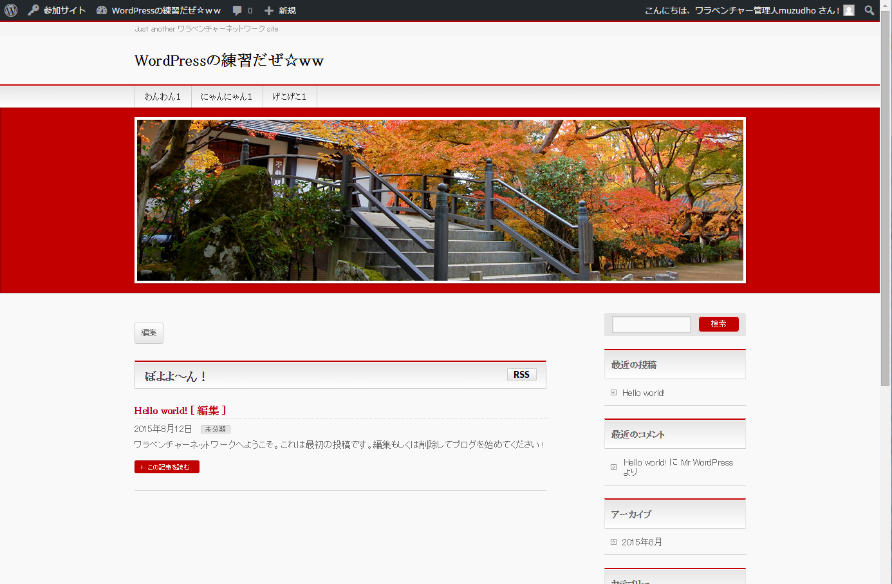Open Hello world! under 最近の投稿
This screenshot has width=892, height=584.
[644, 393]
